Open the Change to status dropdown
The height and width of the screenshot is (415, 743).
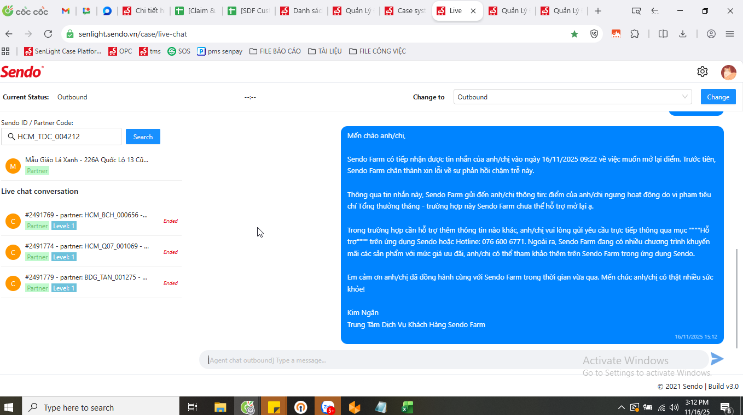(573, 97)
